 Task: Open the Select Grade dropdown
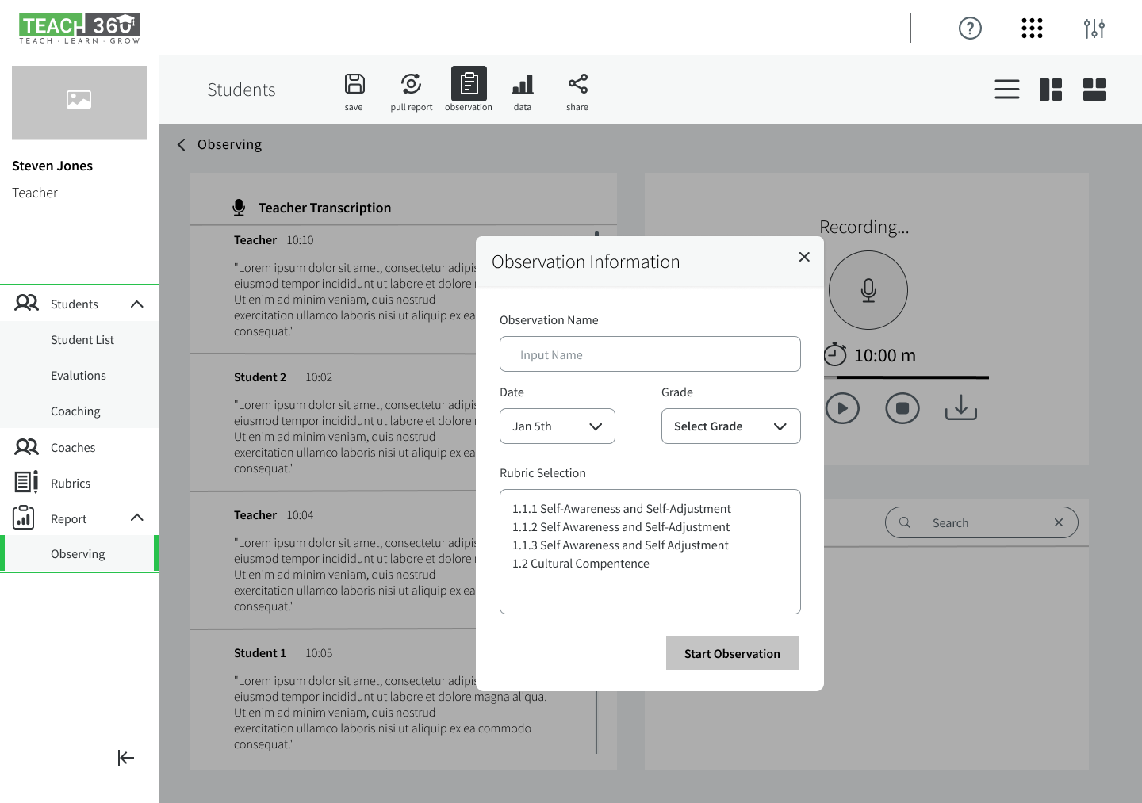tap(731, 426)
